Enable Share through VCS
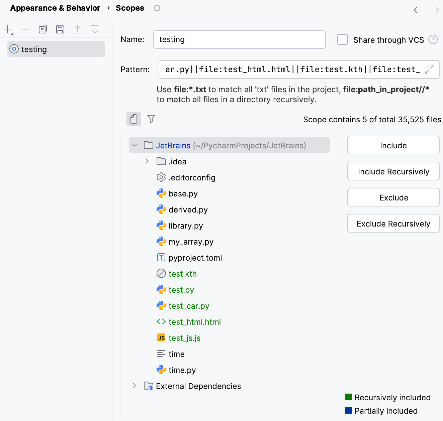This screenshot has height=421, width=443. click(342, 39)
